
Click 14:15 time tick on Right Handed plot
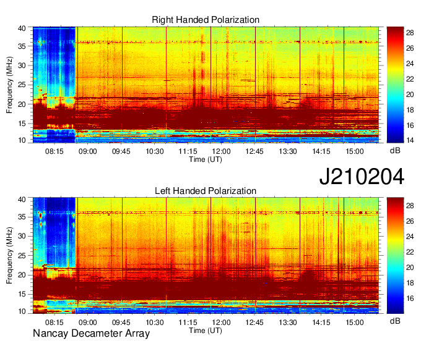[x=321, y=151]
